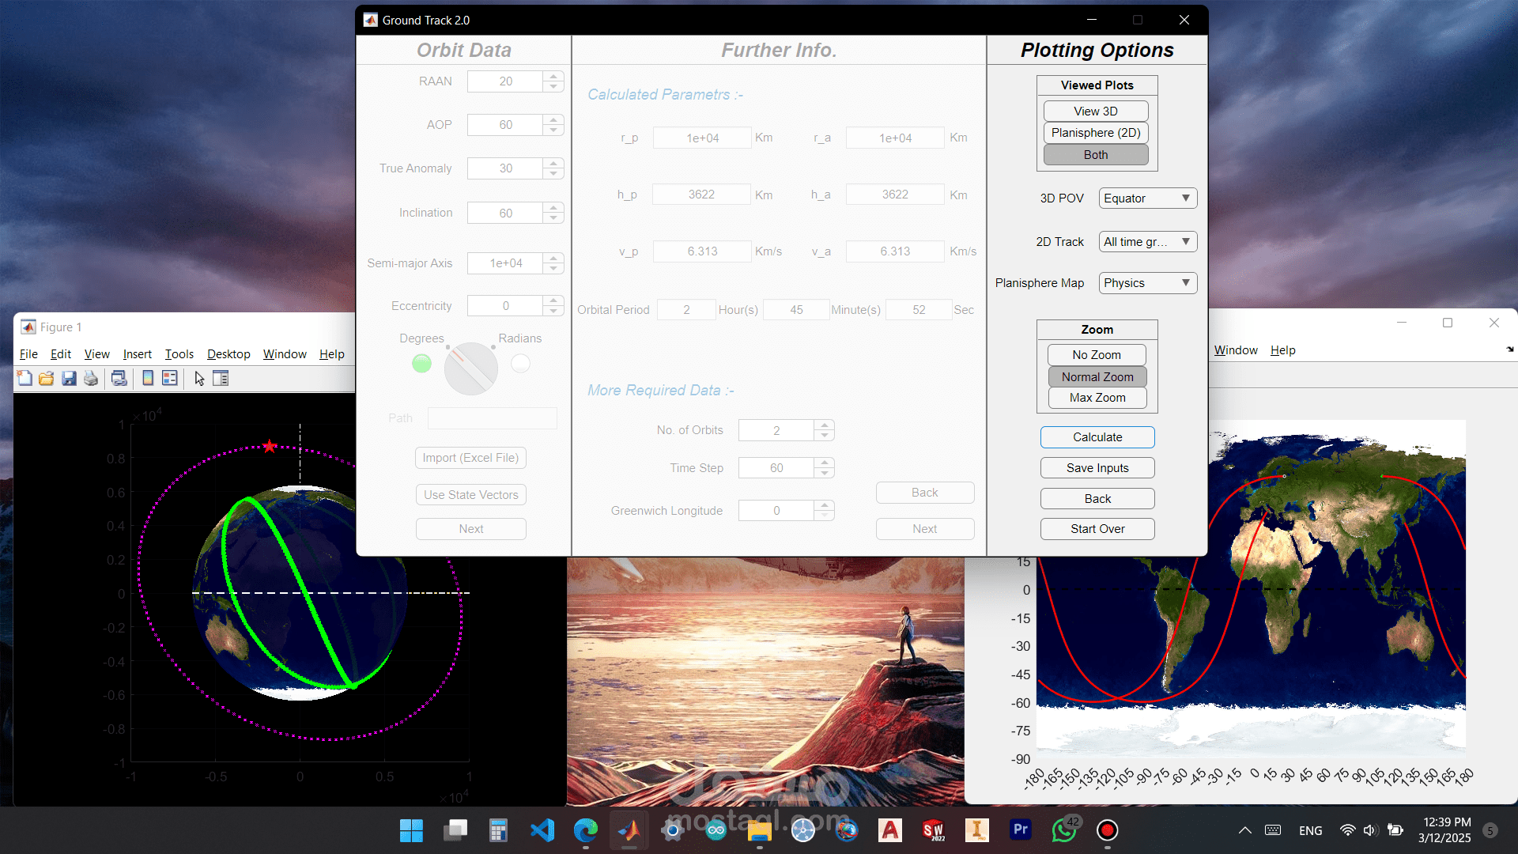Expand the 2D Track dropdown

point(1147,242)
